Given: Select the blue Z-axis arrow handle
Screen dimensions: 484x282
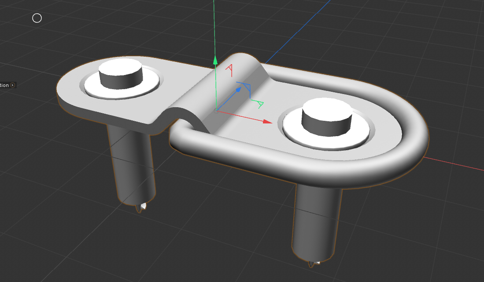Looking at the screenshot, I should click(x=238, y=90).
